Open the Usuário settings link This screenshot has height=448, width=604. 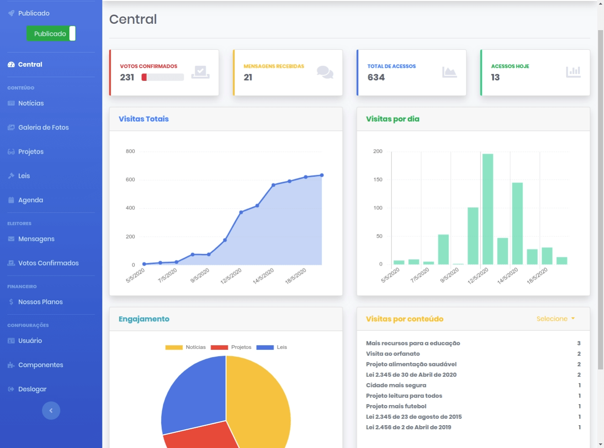30,341
